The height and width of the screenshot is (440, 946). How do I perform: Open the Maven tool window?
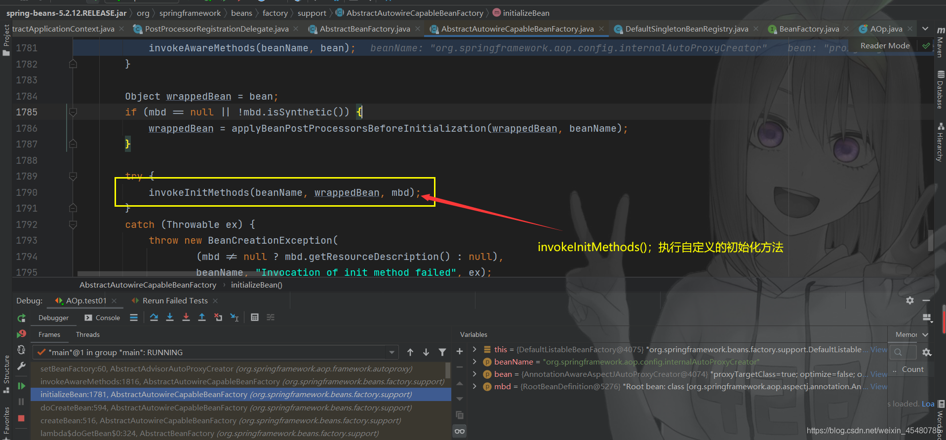pos(941,42)
